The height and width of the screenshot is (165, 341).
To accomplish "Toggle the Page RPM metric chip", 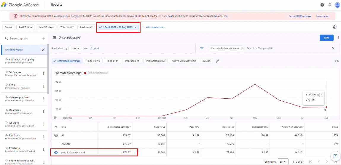I will pos(112,61).
